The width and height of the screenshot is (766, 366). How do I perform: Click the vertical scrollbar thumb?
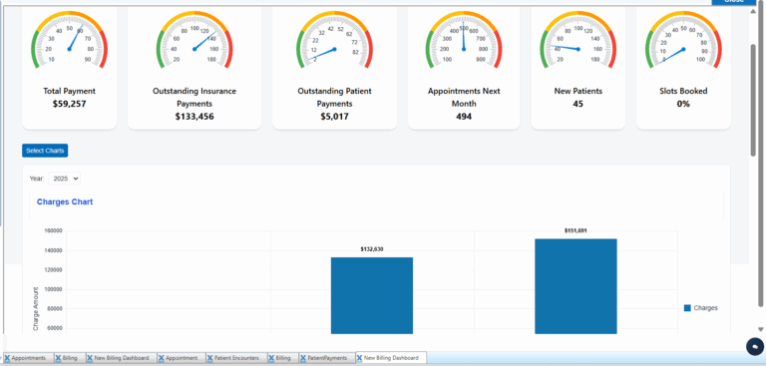tap(753, 100)
